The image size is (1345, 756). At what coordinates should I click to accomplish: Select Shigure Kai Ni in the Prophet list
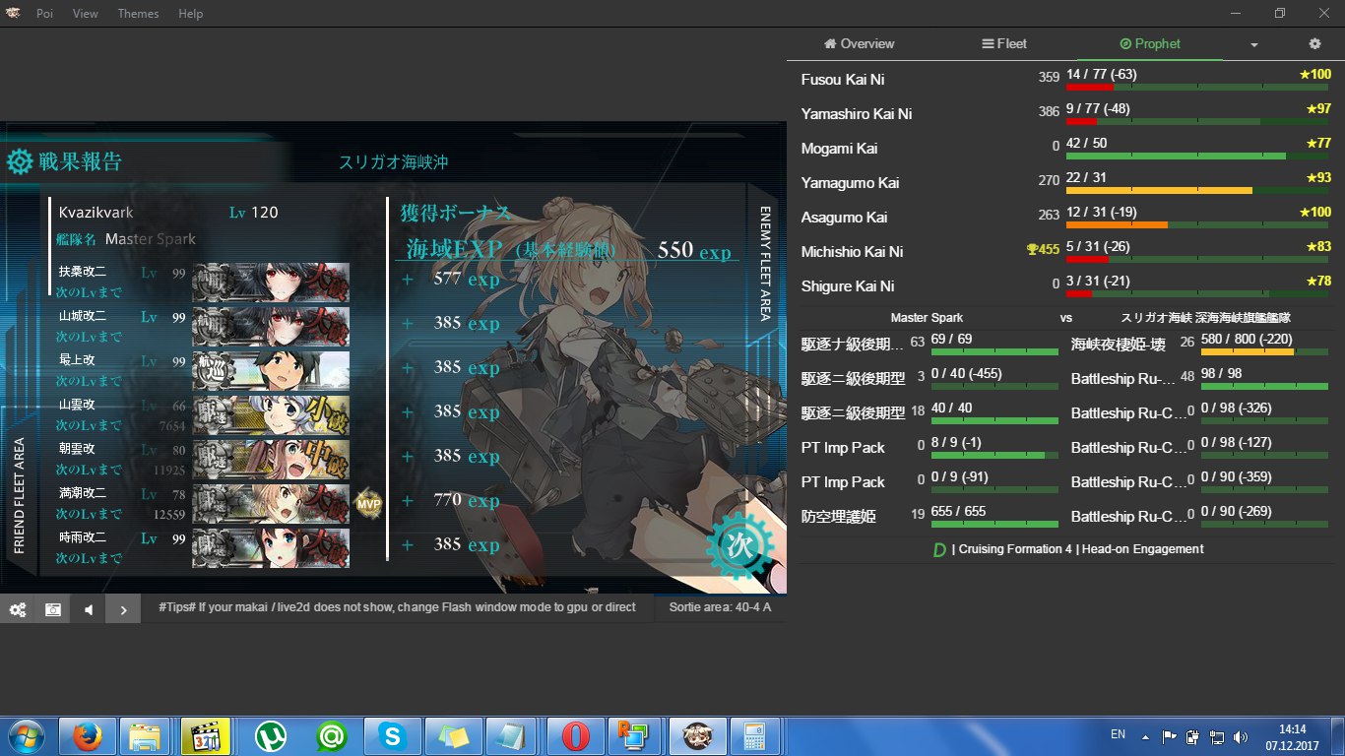click(848, 285)
